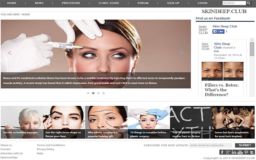Open the HOME menu item

pos(12,3)
